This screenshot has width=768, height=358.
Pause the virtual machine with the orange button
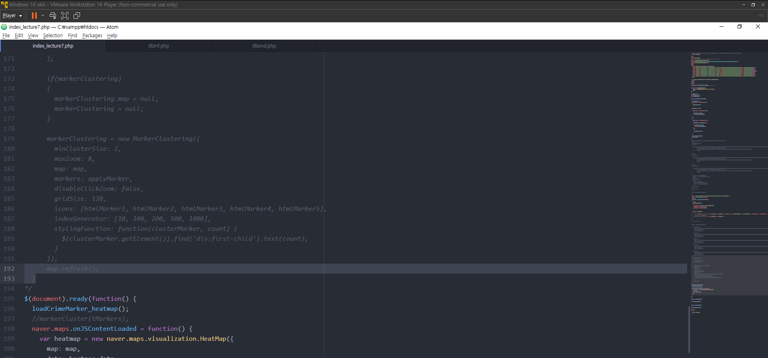pyautogui.click(x=34, y=16)
